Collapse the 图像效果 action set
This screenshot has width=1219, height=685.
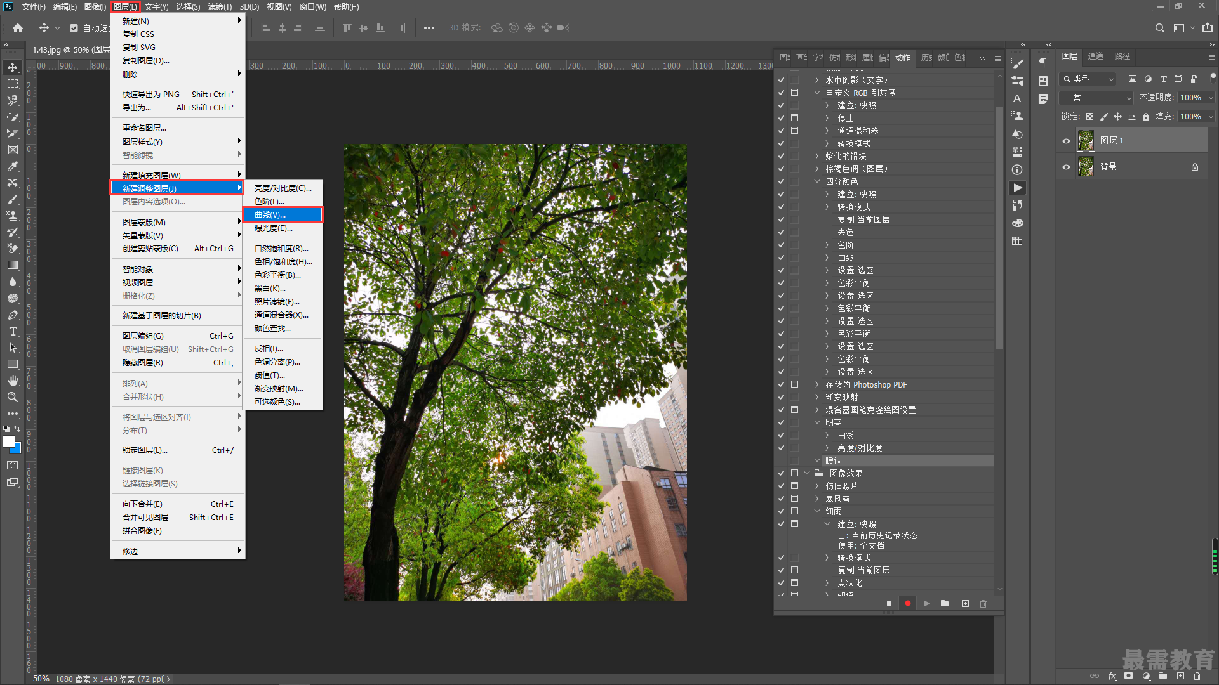pyautogui.click(x=807, y=473)
